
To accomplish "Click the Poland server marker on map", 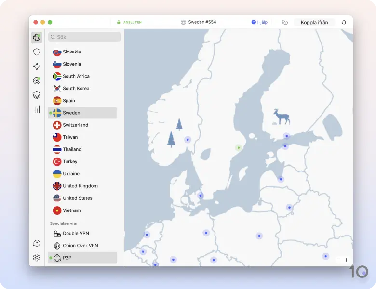I will [x=259, y=236].
